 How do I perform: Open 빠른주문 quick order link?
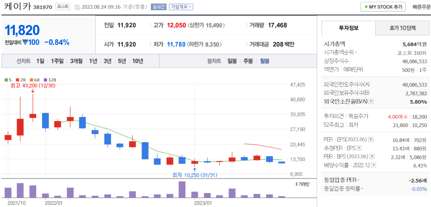tap(422, 7)
